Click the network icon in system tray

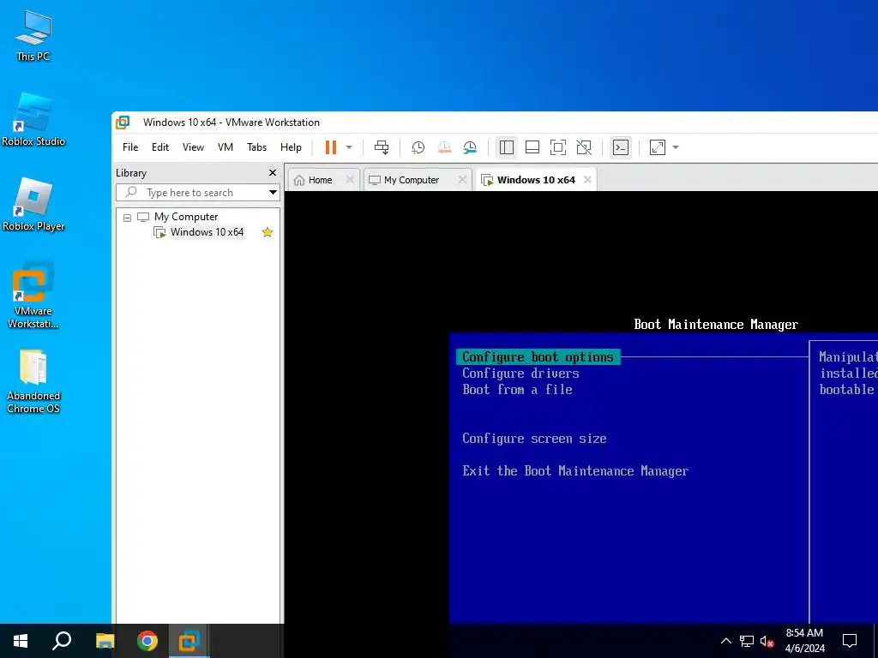(747, 641)
